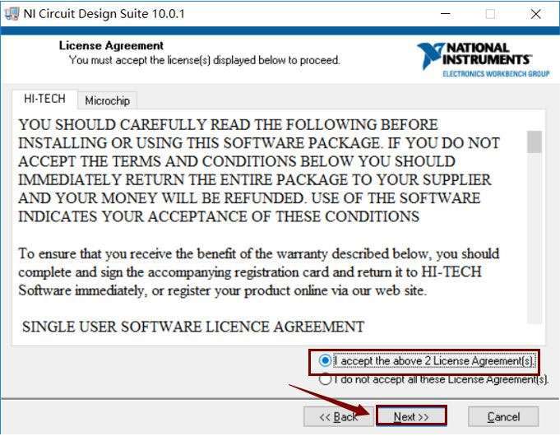Select "I do not accept all these License Agreement(s)"
This screenshot has width=560, height=436.
tap(433, 379)
